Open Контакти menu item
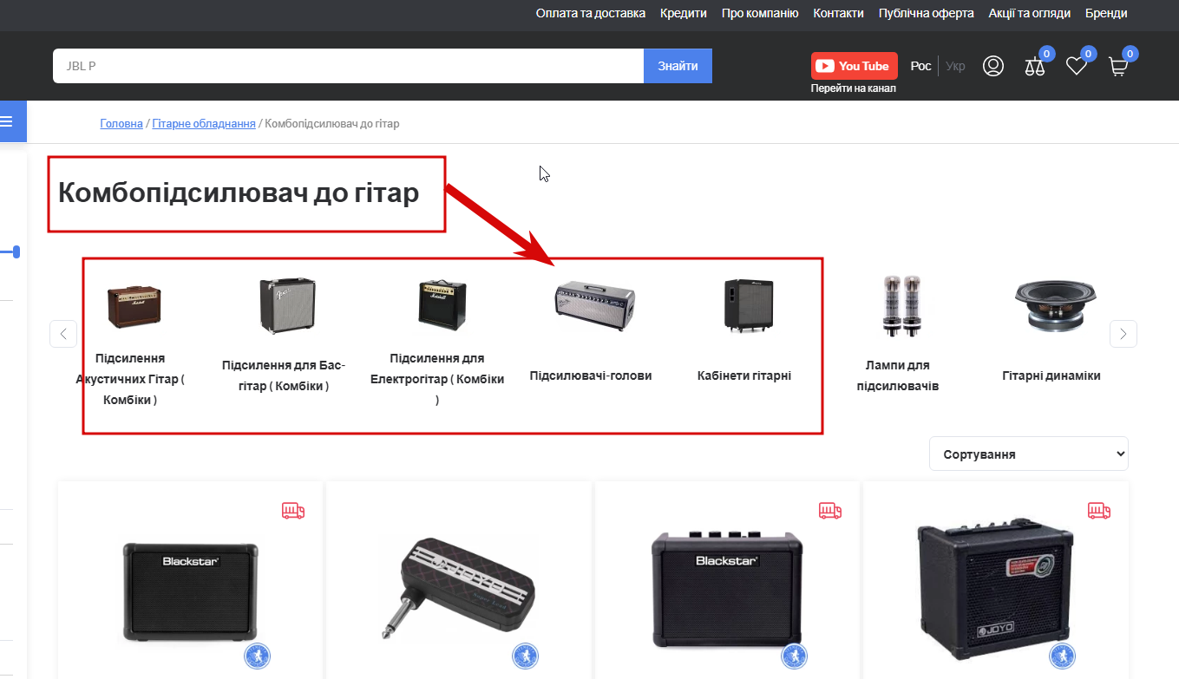Image resolution: width=1179 pixels, height=679 pixels. click(839, 13)
